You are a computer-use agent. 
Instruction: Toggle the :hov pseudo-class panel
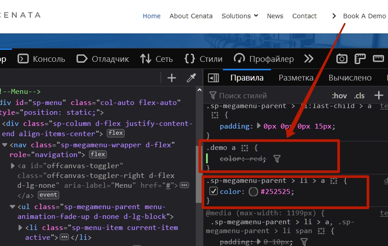pyautogui.click(x=339, y=96)
